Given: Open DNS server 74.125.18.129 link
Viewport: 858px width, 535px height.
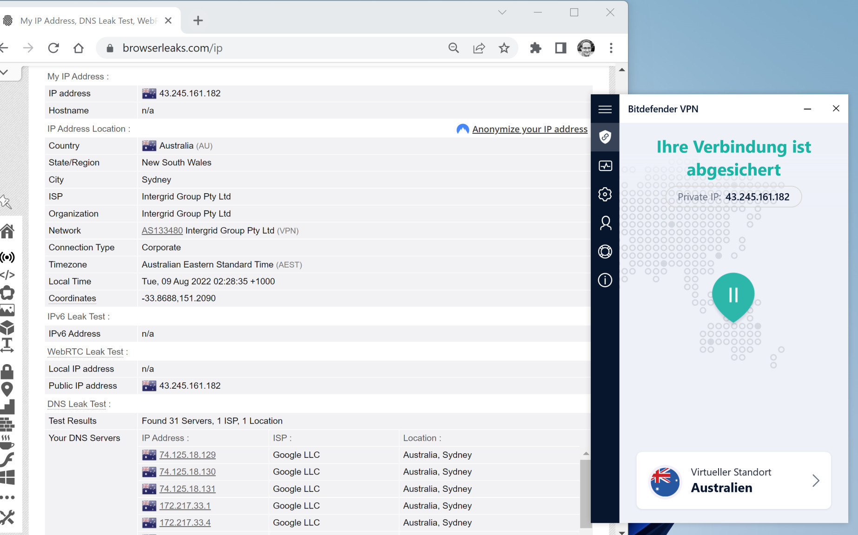Looking at the screenshot, I should [187, 455].
